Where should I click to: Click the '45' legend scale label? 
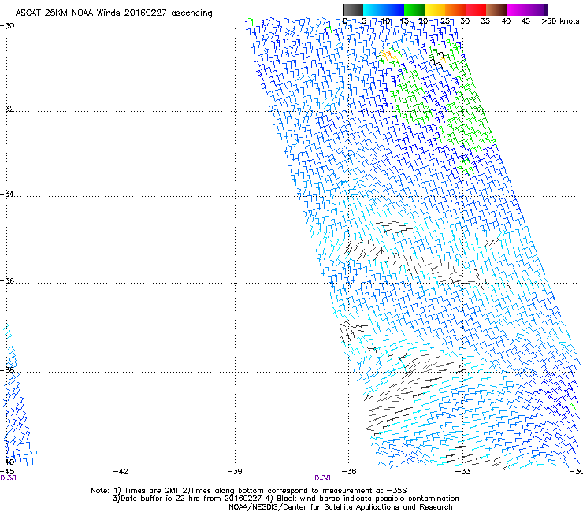click(x=525, y=21)
